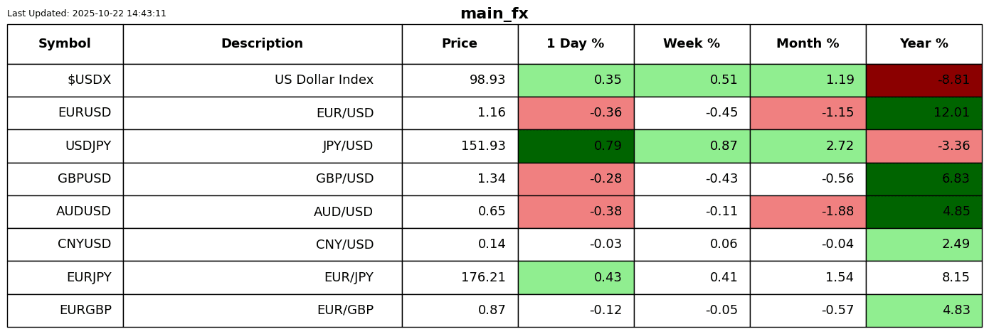Select the Week % column header
Screen dimensions: 989x334
pyautogui.click(x=692, y=44)
